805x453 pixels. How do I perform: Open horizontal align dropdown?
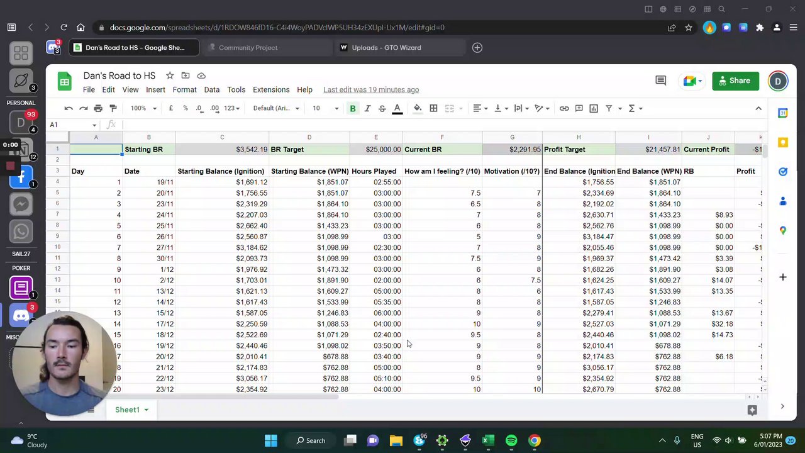point(480,108)
